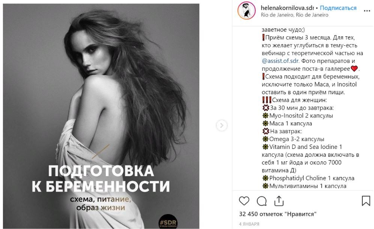
Task: View the 32 450 likes count
Action: click(278, 214)
